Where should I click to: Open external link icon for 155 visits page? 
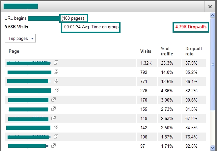point(54,108)
